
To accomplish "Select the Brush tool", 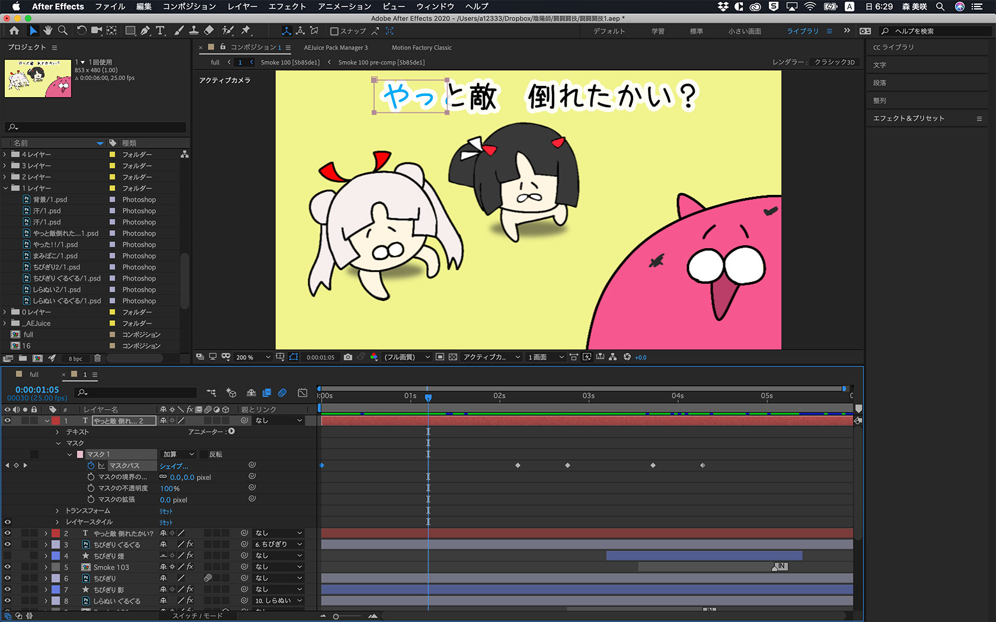I will [178, 31].
